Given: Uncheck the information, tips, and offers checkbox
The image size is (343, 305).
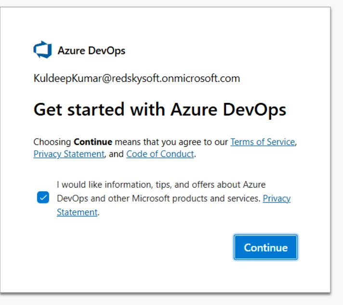Looking at the screenshot, I should click(43, 198).
